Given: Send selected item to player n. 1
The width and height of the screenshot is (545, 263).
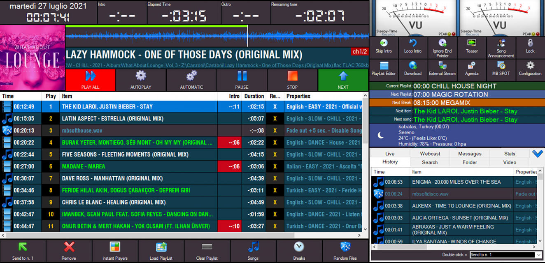Looking at the screenshot, I should click(23, 251).
